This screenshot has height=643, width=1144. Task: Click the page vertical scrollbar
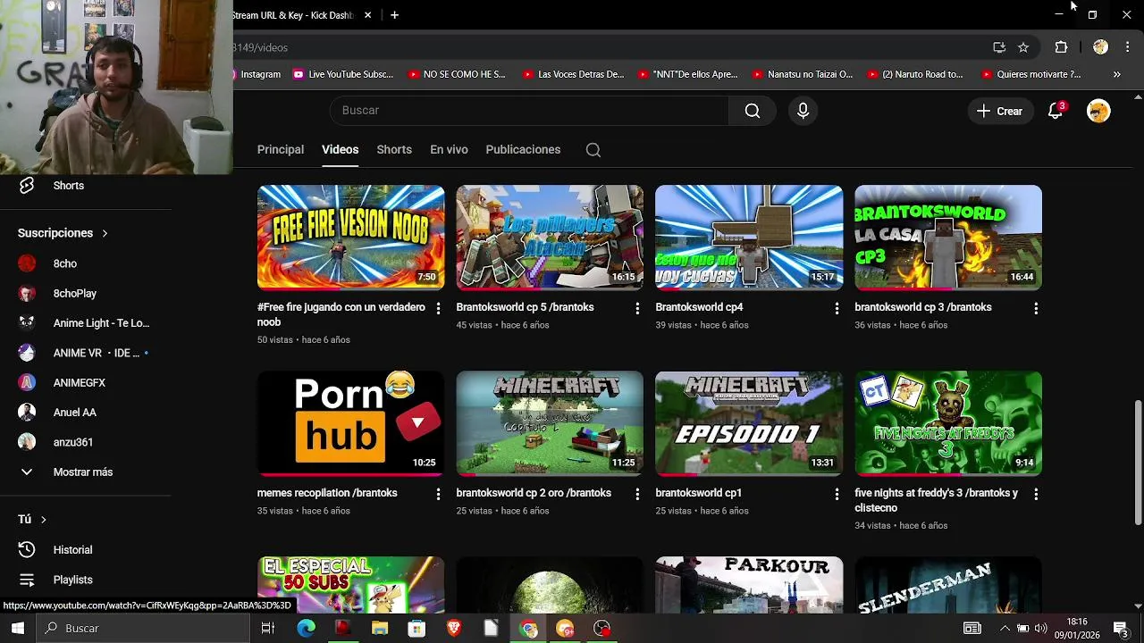point(1138,463)
